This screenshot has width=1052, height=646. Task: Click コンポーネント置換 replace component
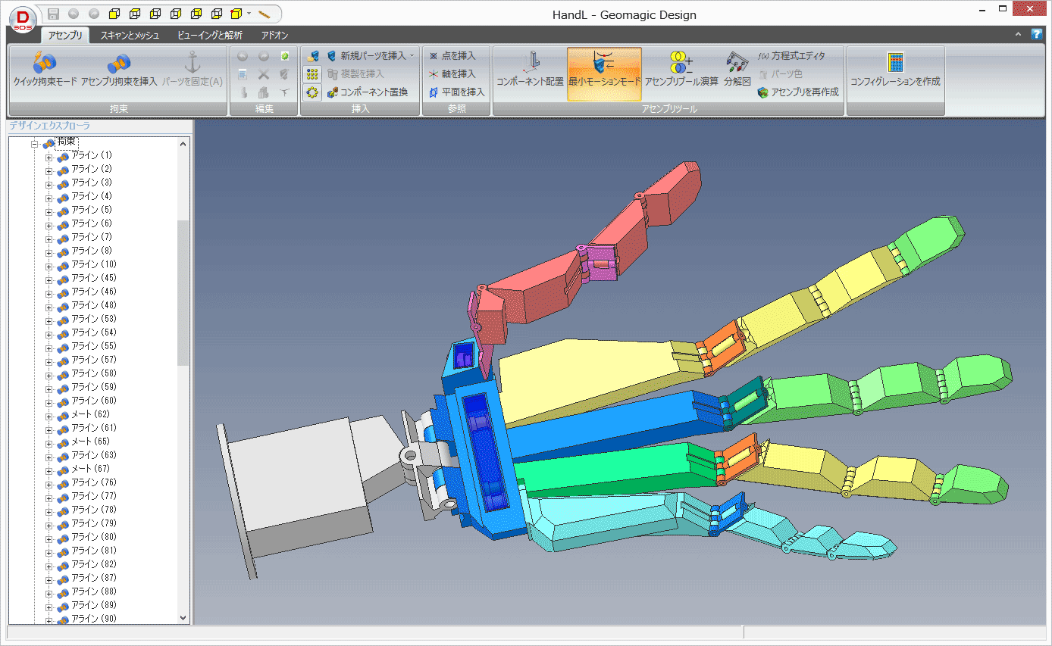(368, 92)
